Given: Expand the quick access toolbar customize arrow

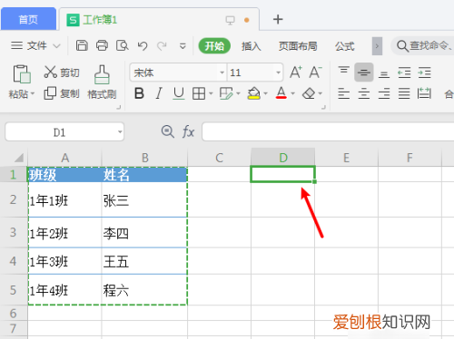Looking at the screenshot, I should click(x=183, y=46).
